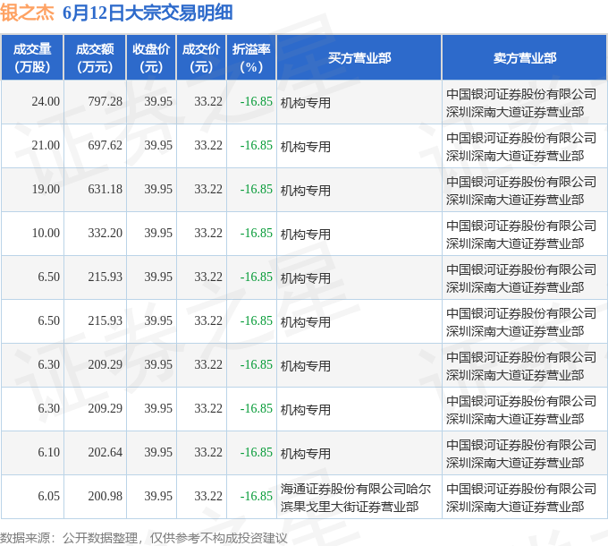
Task: Select the 收盘价(元) column header
Action: (x=151, y=58)
